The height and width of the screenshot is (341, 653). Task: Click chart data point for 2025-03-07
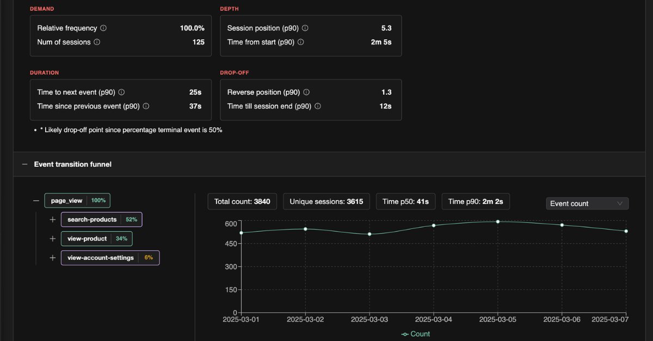pyautogui.click(x=626, y=231)
